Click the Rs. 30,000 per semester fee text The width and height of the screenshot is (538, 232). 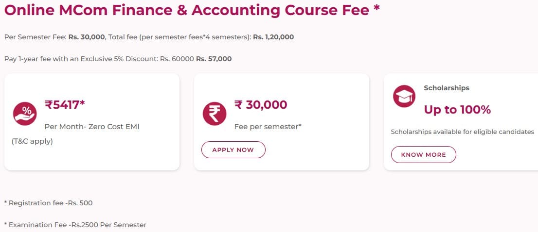[87, 37]
